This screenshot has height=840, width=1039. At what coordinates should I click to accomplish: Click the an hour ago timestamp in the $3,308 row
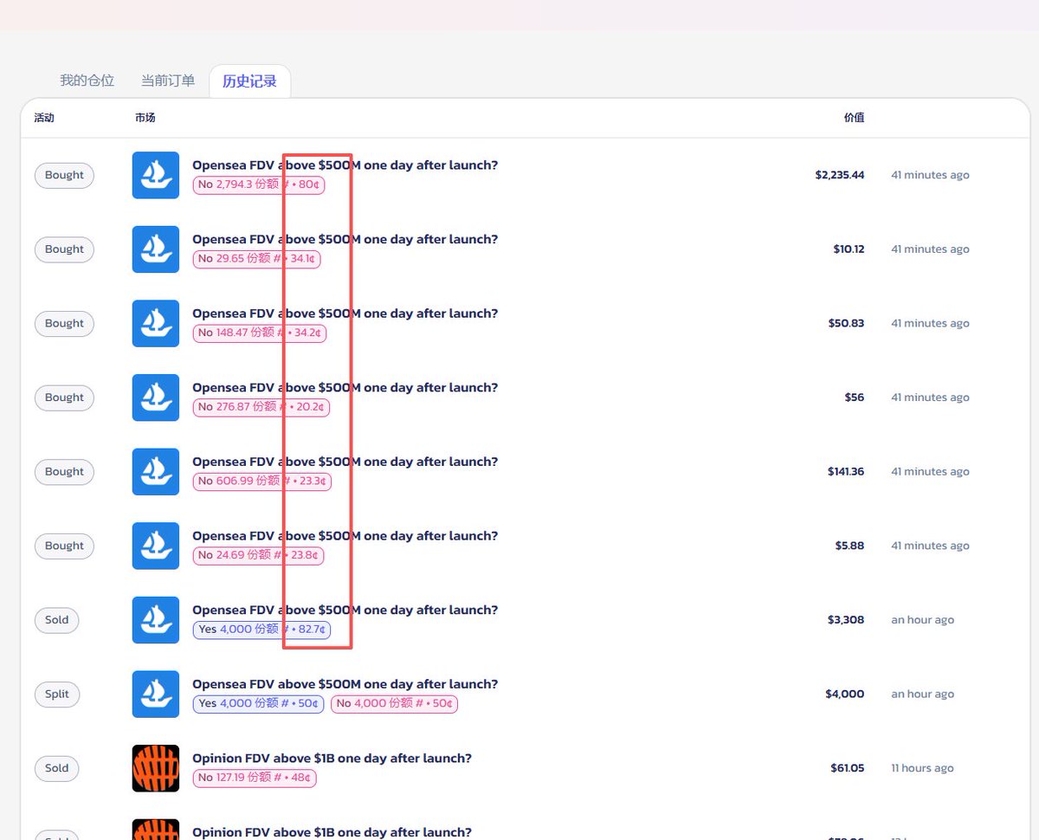[922, 620]
